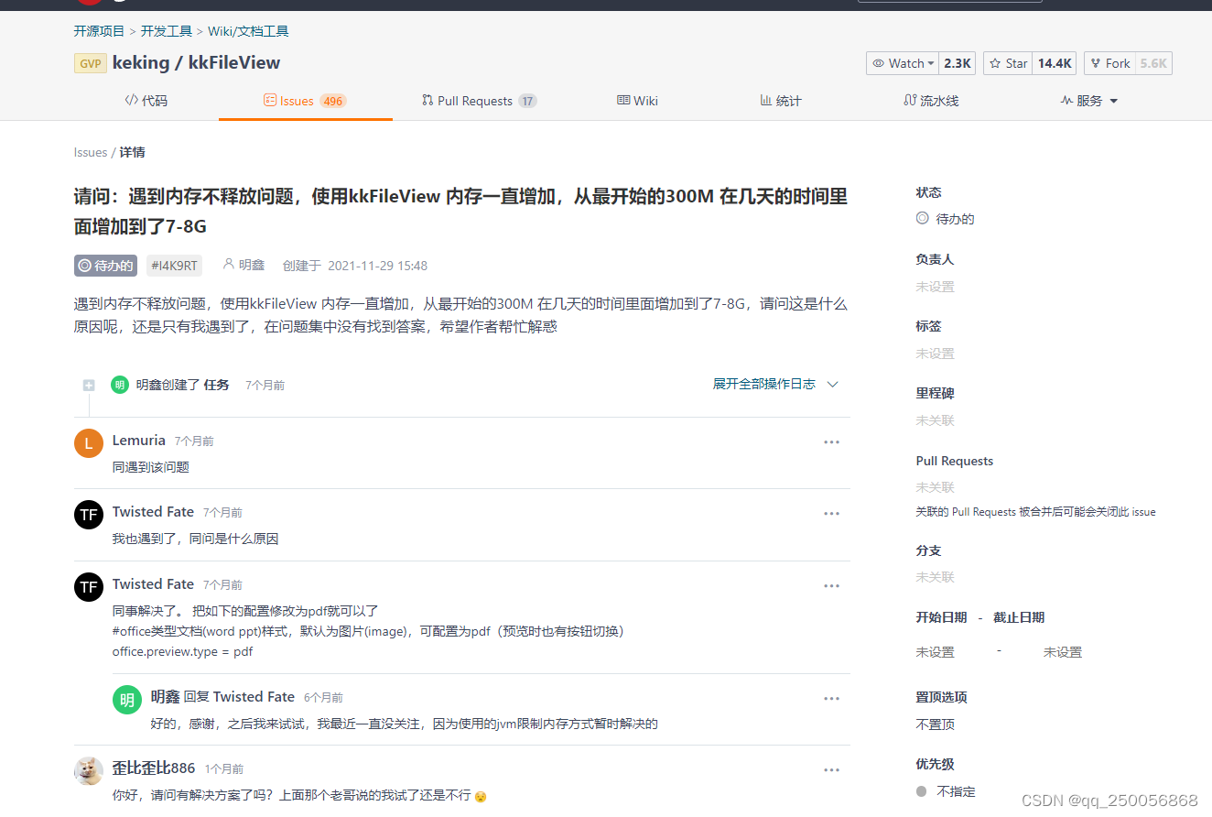Screen dimensions: 1212x817
Task: Open the Watch dropdown arrow
Action: coord(931,63)
